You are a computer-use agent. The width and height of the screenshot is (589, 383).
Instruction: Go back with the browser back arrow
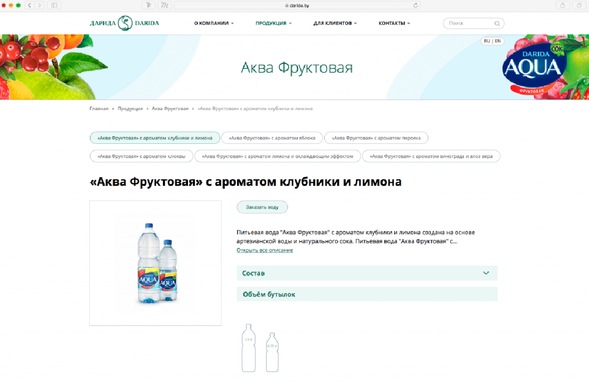coord(29,5)
